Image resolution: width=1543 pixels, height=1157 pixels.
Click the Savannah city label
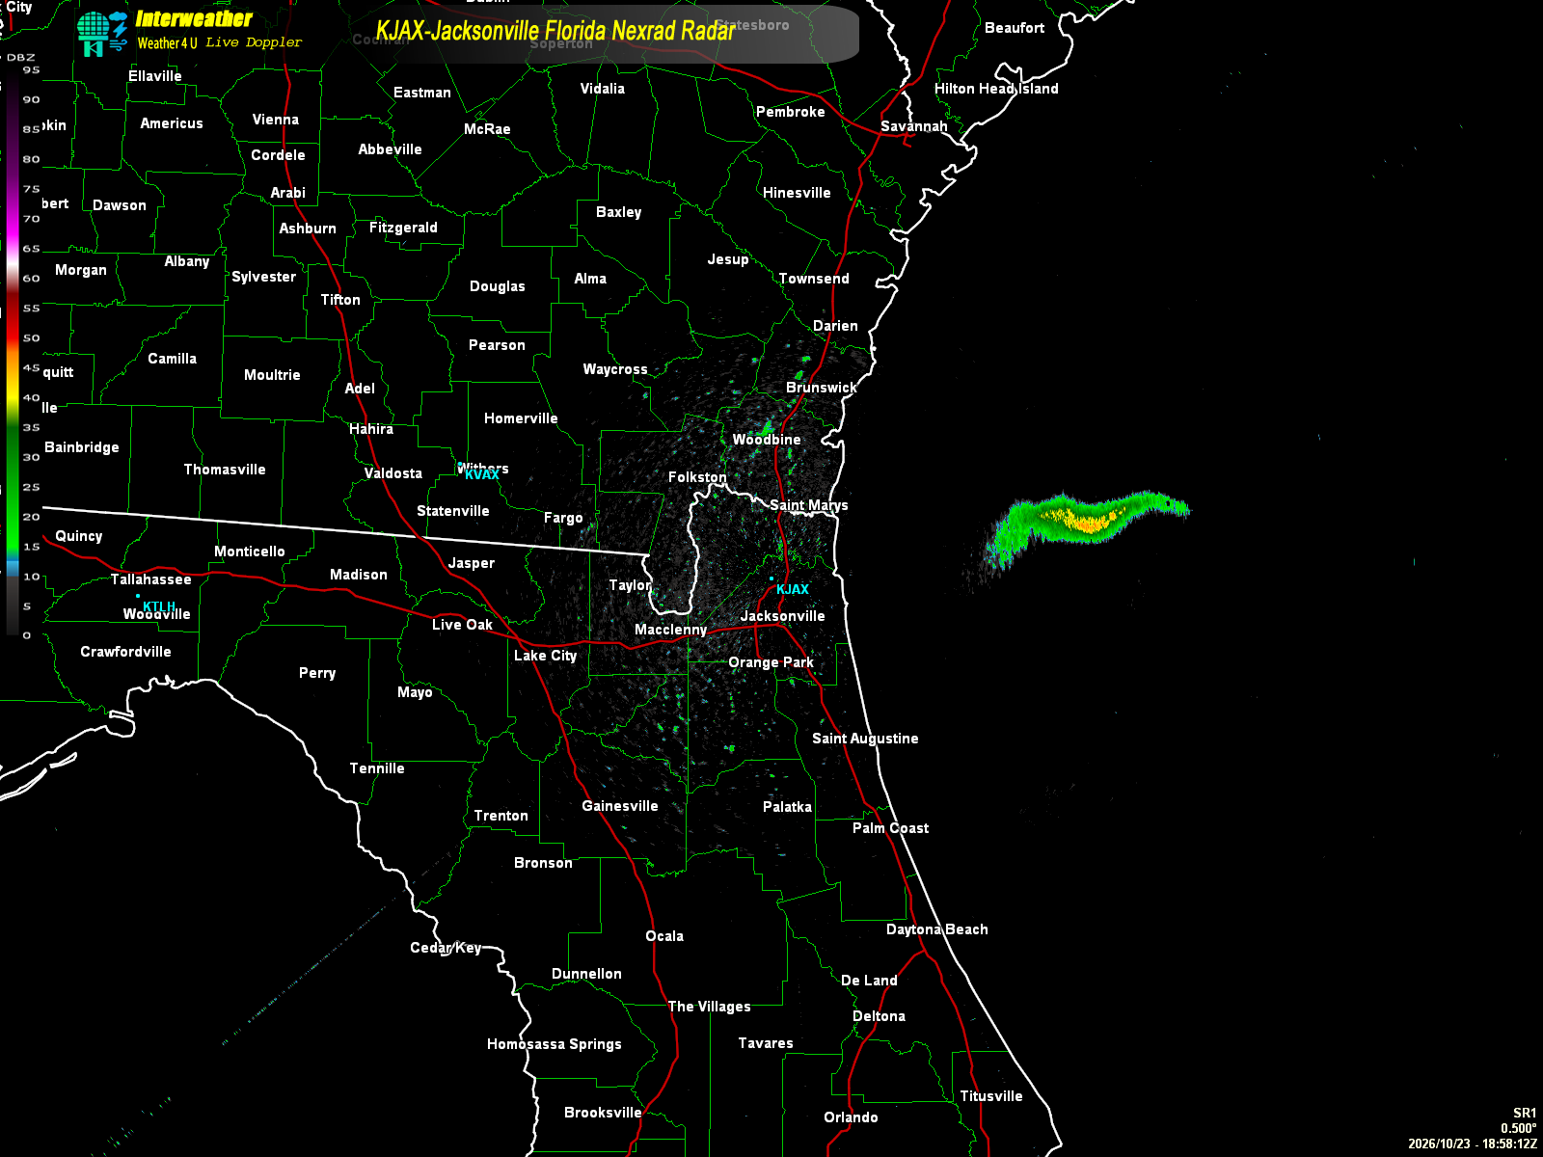(x=914, y=126)
